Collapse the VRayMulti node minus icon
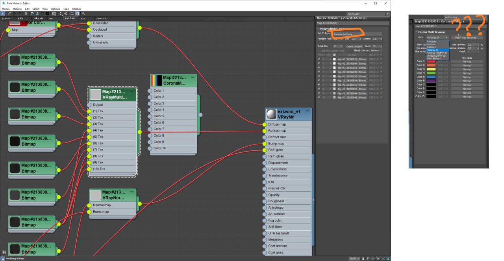This screenshot has height=261, width=504. coord(132,92)
